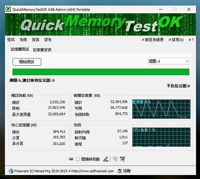
Task: Open the 迴圈: 6 loop count dropdown
Action: pos(169,61)
